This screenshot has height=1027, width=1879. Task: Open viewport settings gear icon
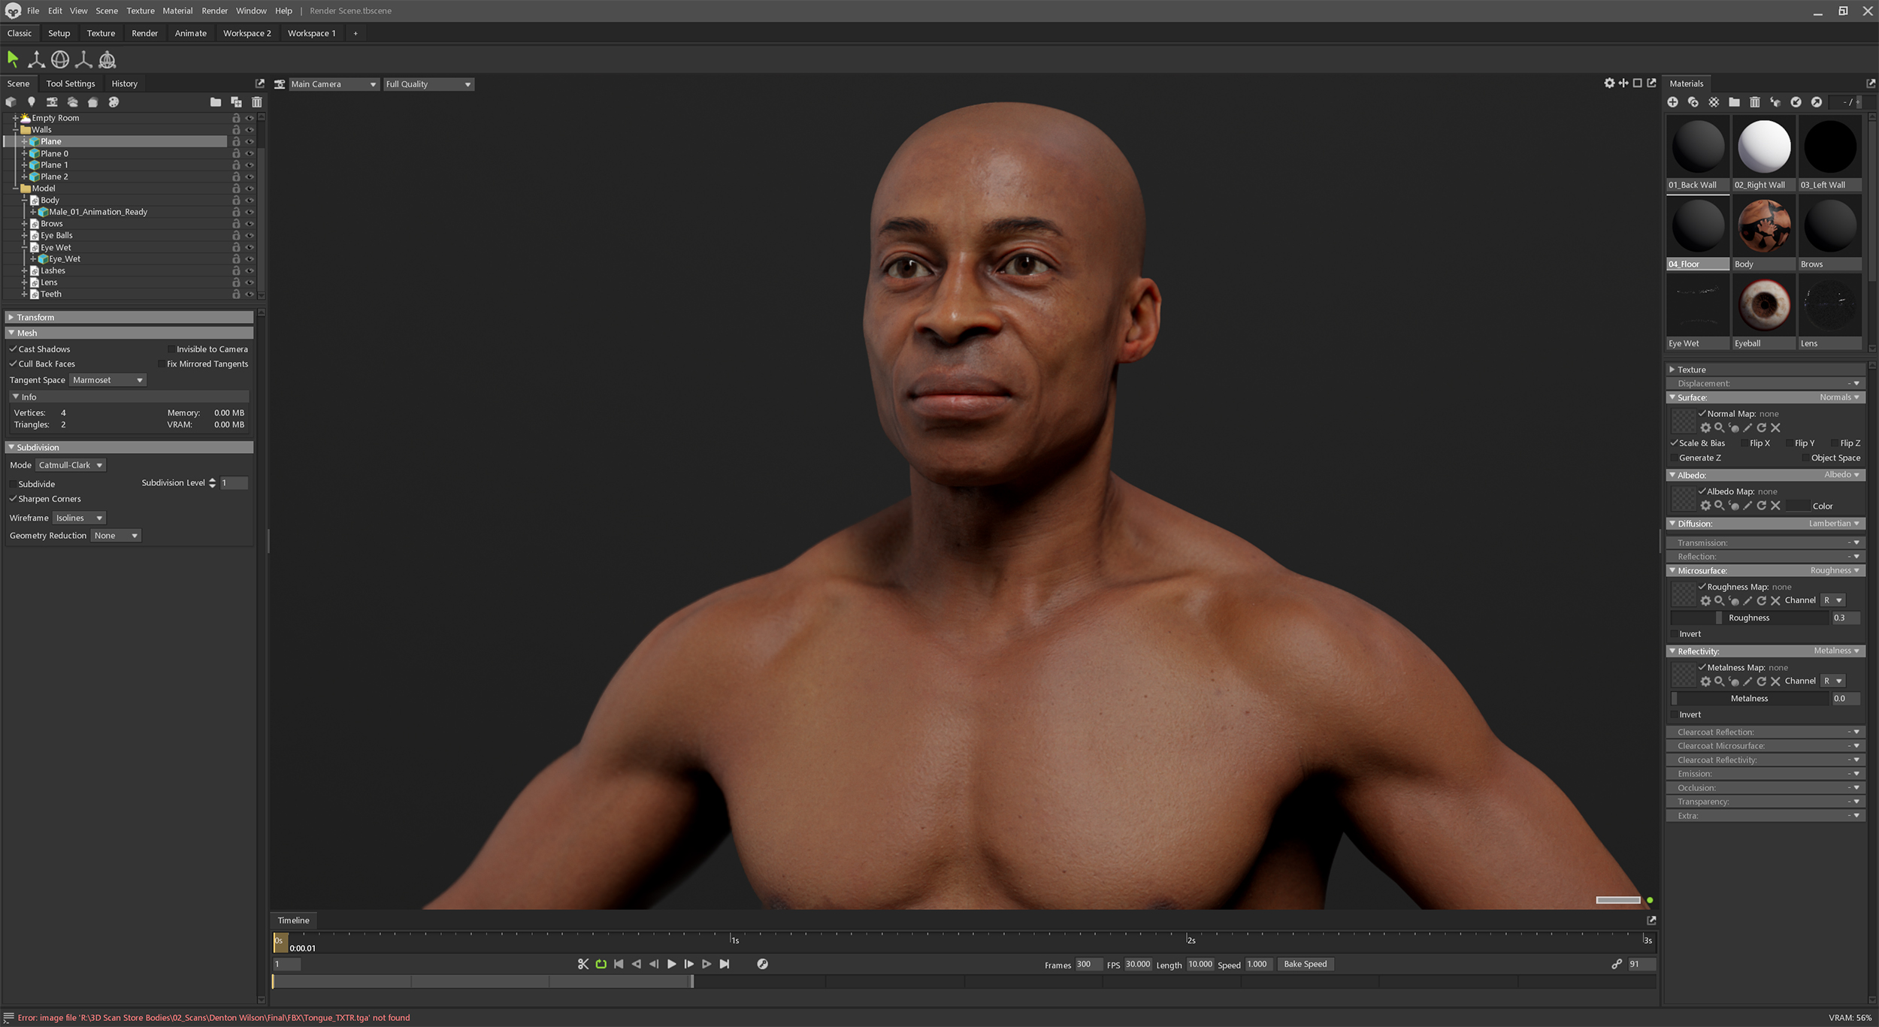coord(1608,83)
